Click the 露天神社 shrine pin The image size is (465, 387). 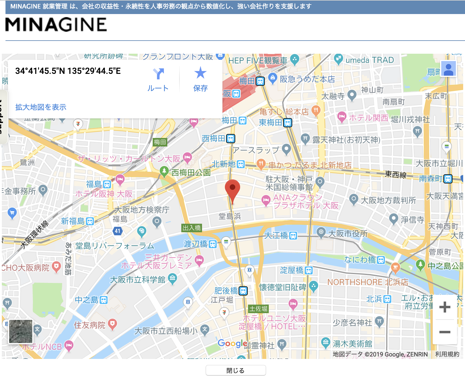pos(305,139)
